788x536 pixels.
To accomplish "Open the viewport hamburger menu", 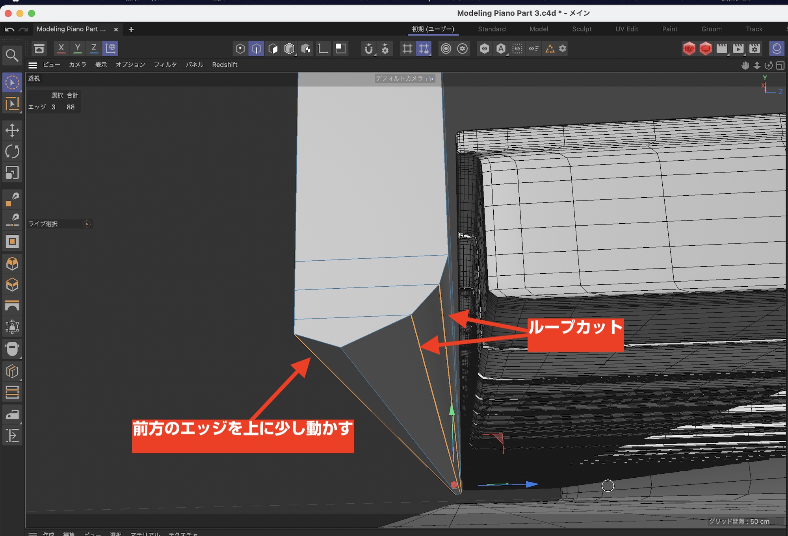I will 33,65.
